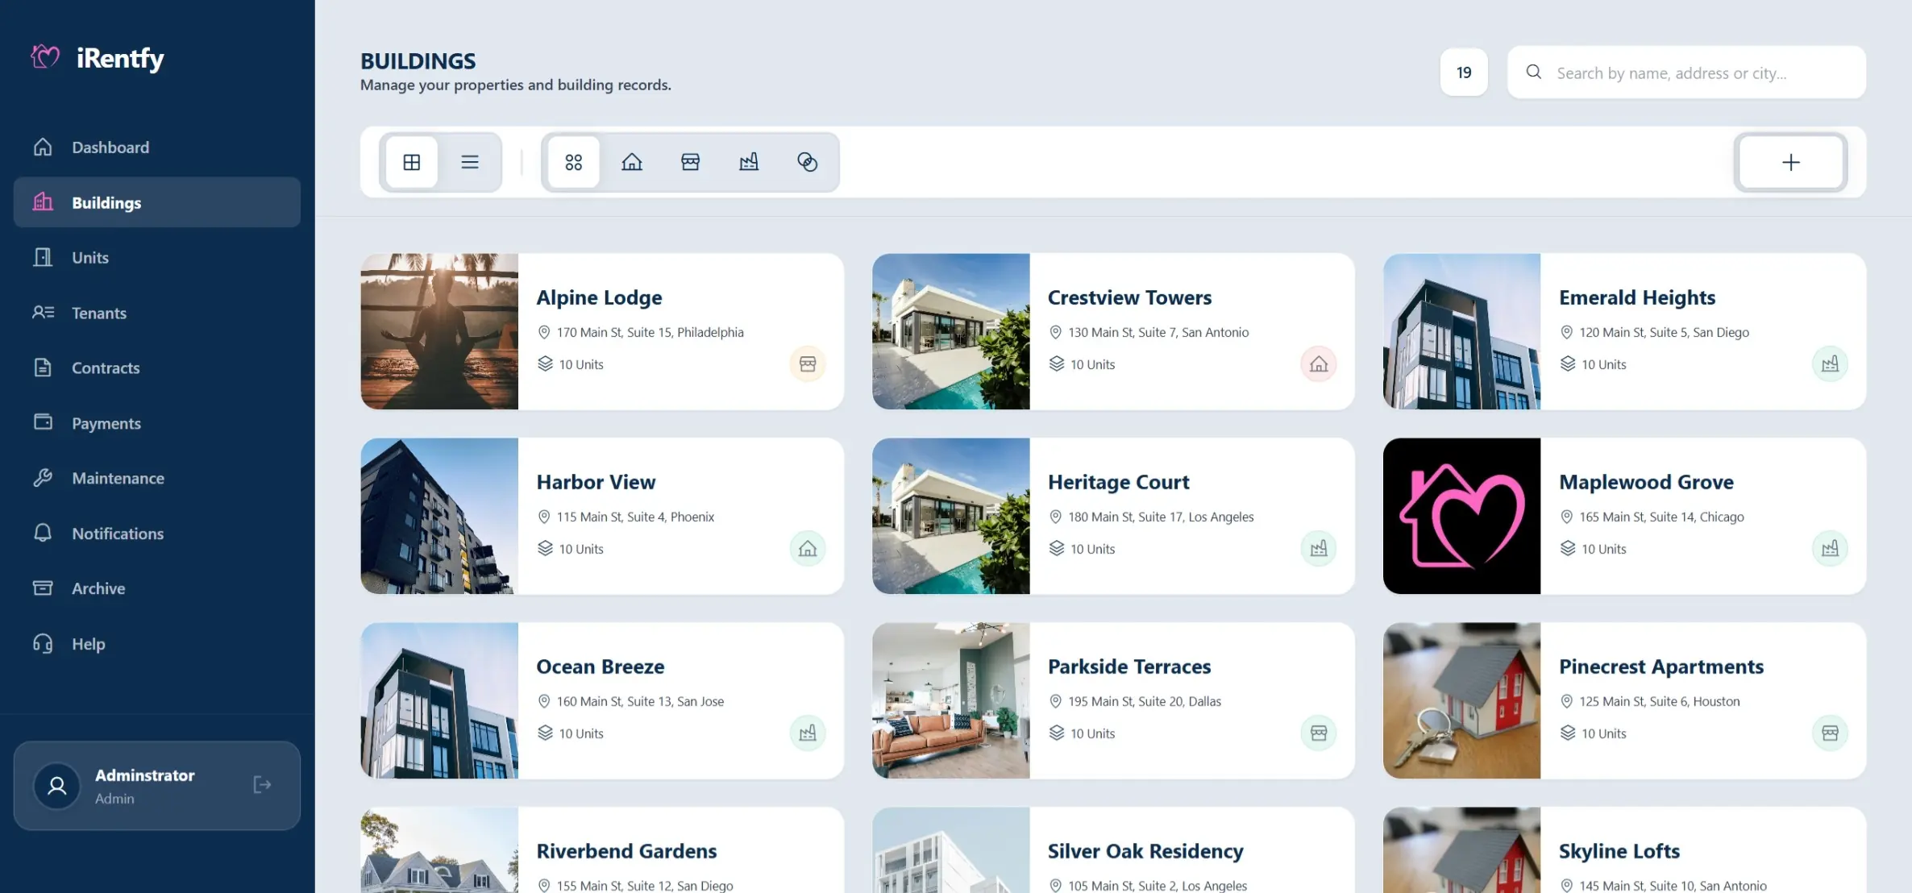The image size is (1912, 893).
Task: Click the search field for buildings
Action: point(1687,73)
